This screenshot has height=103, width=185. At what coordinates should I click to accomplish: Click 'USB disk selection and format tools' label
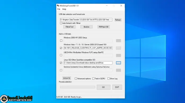(72, 14)
